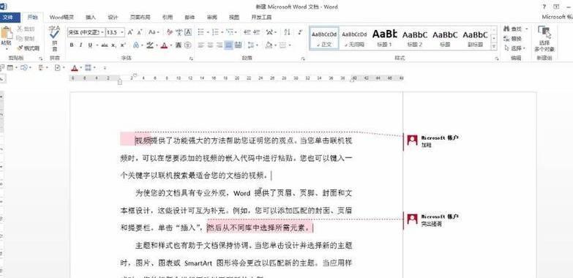Click the Character Border boxed A icon
Image resolution: width=573 pixels, height=278 pixels.
[188, 32]
